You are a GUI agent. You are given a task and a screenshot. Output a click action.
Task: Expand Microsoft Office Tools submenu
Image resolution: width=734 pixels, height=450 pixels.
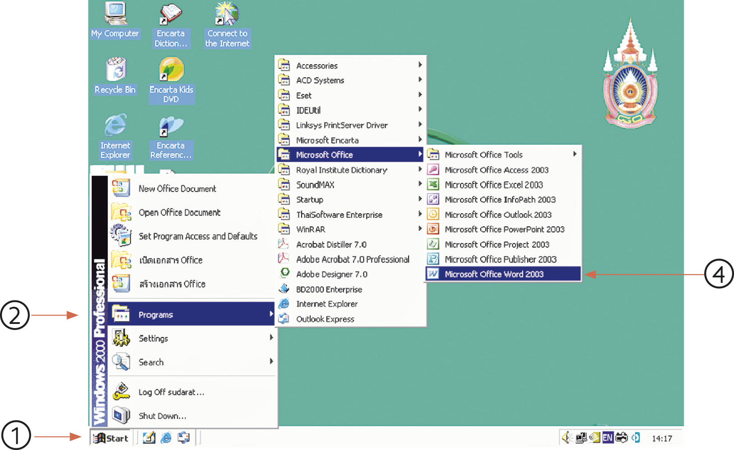[x=503, y=155]
